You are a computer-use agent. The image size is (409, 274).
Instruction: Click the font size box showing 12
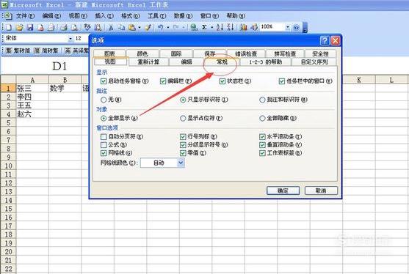pos(81,39)
